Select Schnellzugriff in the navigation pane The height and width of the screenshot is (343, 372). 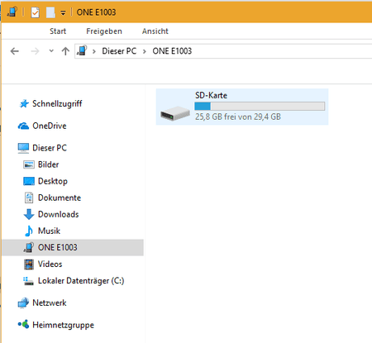[57, 103]
